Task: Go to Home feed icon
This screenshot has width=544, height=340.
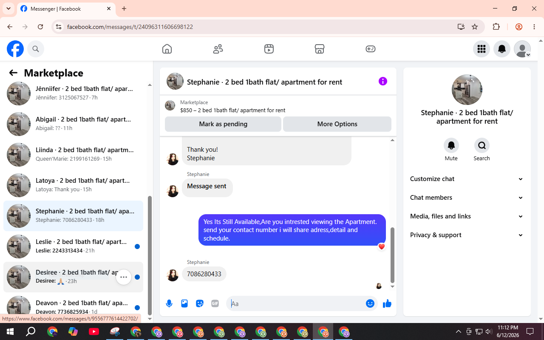Action: tap(167, 49)
